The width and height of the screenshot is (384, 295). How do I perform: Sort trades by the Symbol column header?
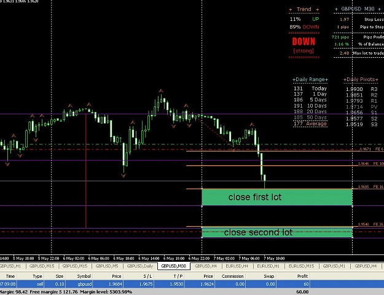(x=84, y=276)
